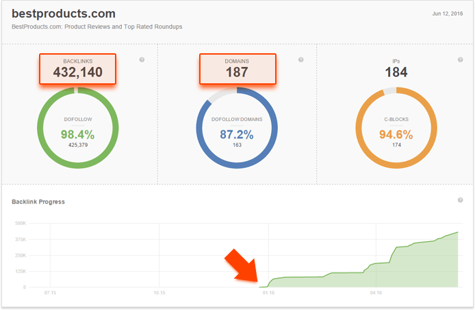Screen dimensions: 475x310
Task: Click the C-BLOCKS label
Action: [396, 119]
